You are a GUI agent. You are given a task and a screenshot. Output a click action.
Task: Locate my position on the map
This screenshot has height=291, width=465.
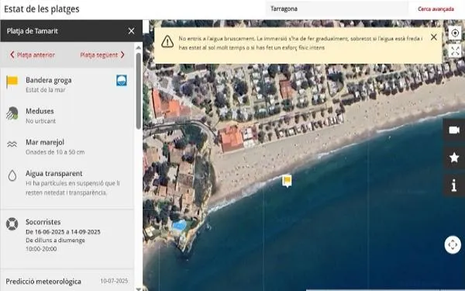coord(455,33)
